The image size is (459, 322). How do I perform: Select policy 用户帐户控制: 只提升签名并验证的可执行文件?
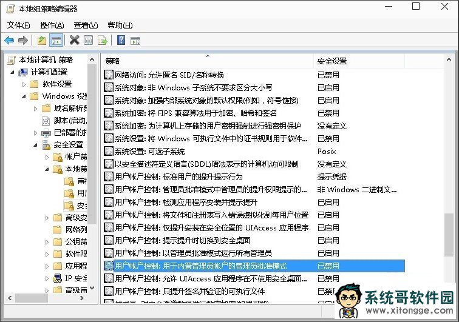click(x=189, y=291)
